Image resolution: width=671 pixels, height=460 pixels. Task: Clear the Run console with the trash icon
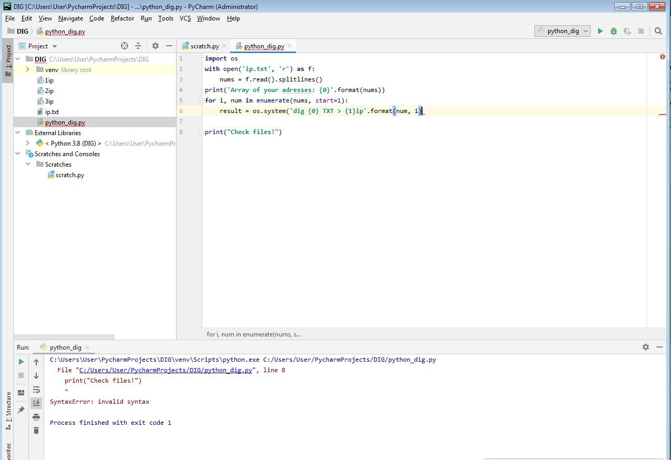pyautogui.click(x=36, y=431)
